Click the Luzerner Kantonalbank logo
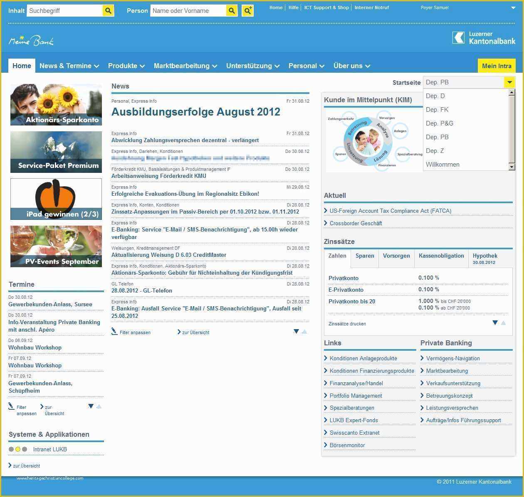 tap(484, 38)
